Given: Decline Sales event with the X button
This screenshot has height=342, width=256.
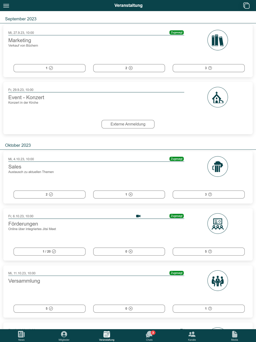Looking at the screenshot, I should 129,195.
